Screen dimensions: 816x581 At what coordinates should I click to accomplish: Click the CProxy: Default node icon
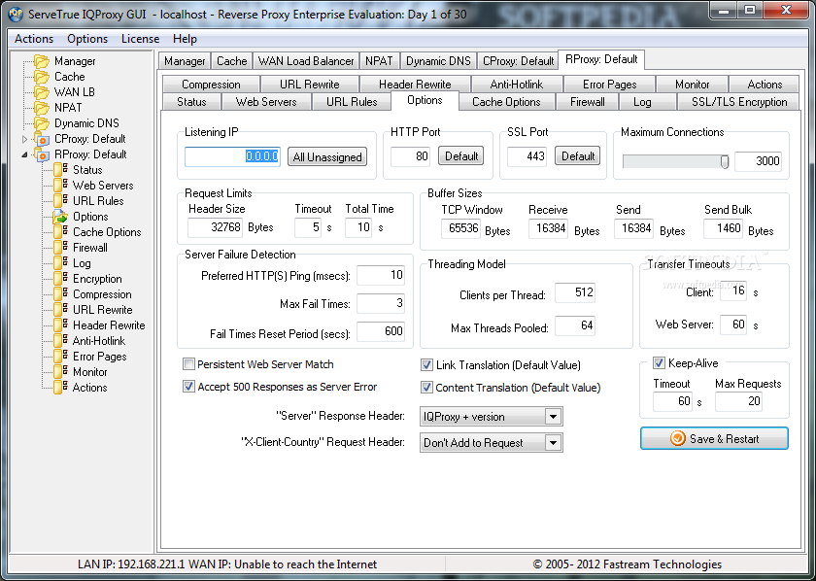(x=42, y=139)
